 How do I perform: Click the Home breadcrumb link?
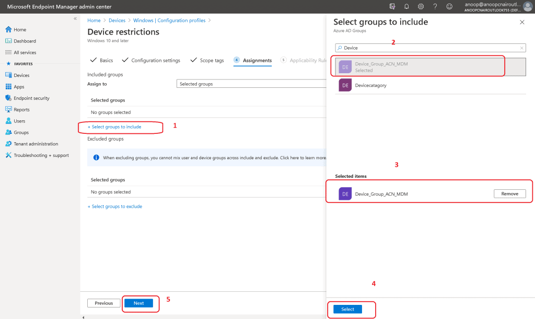pyautogui.click(x=94, y=20)
